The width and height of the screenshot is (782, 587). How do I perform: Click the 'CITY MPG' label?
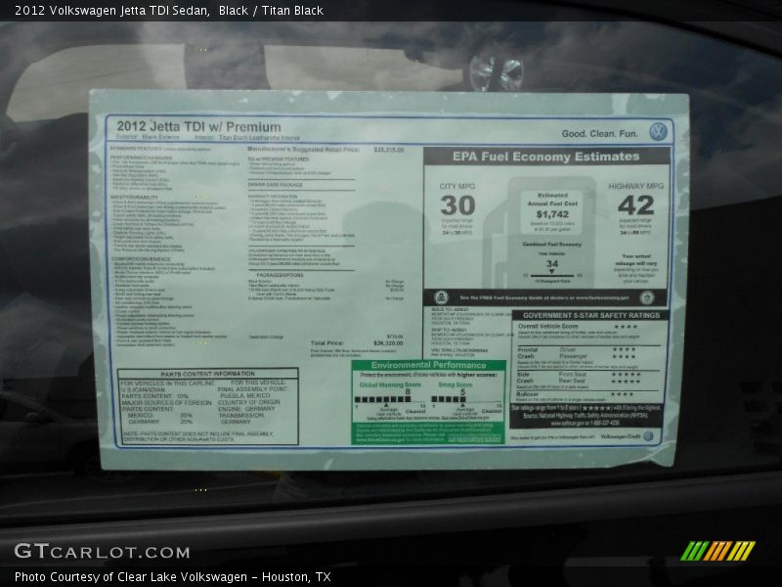click(x=457, y=186)
